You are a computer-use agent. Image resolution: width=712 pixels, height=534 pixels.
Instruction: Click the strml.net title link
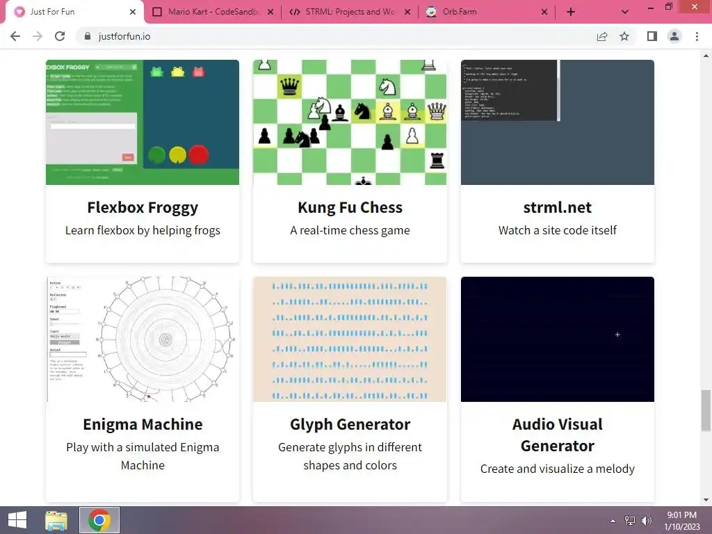(558, 207)
